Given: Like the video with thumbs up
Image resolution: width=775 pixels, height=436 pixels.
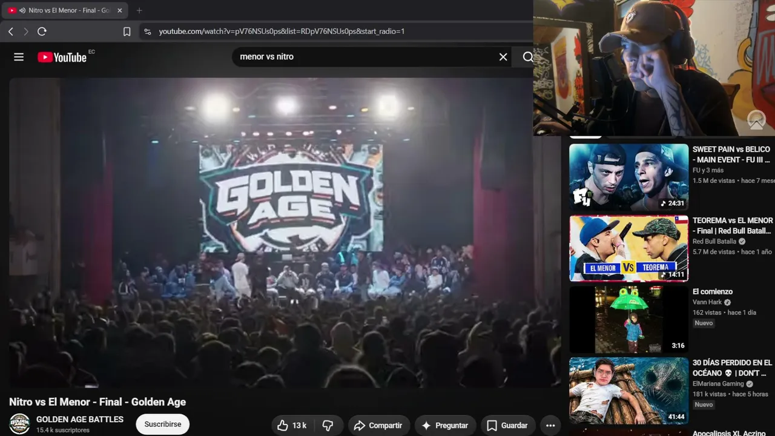Looking at the screenshot, I should (292, 425).
